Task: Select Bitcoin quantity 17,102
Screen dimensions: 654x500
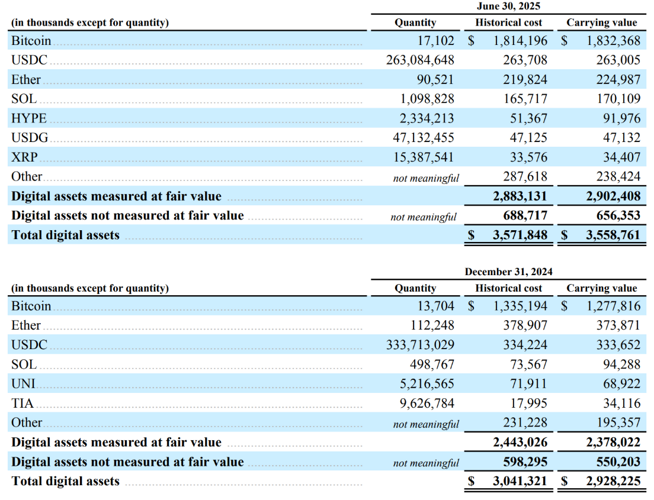Action: click(x=435, y=41)
